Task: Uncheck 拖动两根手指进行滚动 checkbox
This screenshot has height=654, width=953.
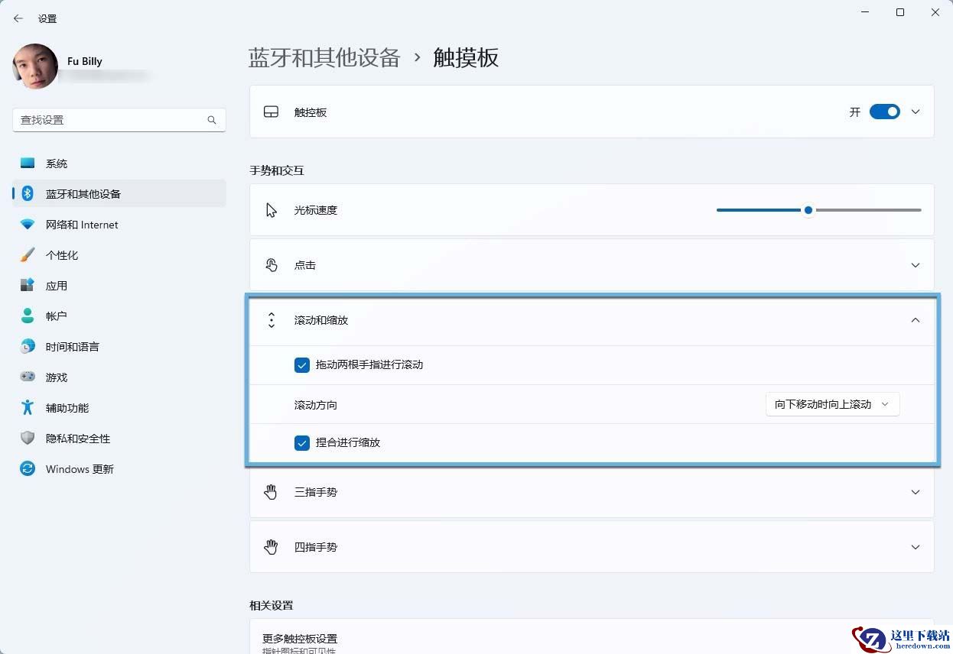Action: pyautogui.click(x=302, y=365)
